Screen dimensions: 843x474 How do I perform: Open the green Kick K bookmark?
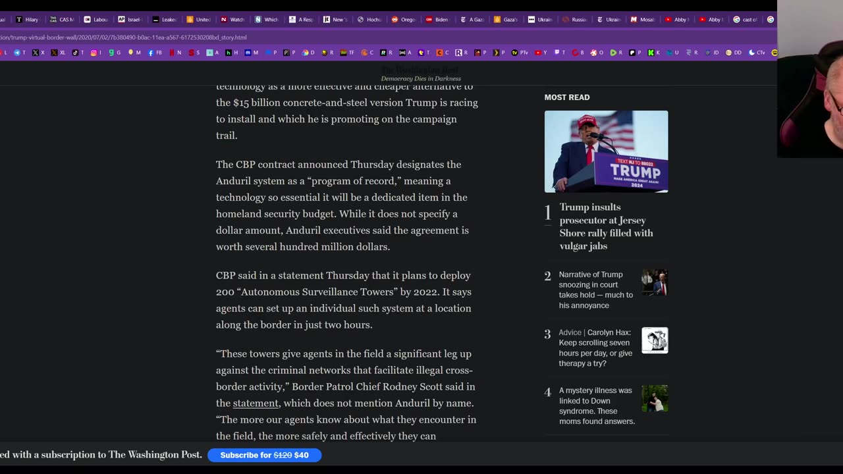(653, 53)
